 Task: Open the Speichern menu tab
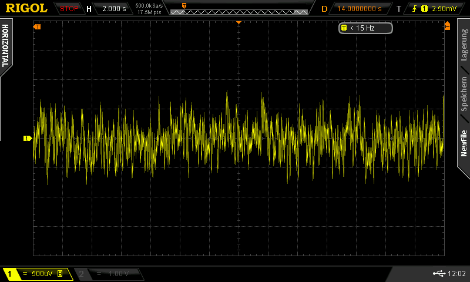click(x=464, y=94)
